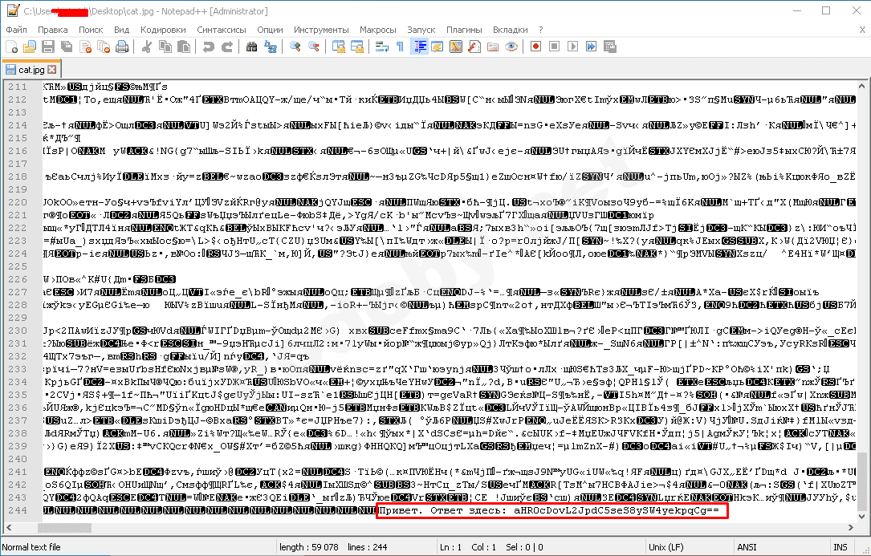Click line number 211 in margin
The height and width of the screenshot is (556, 871).
tap(18, 87)
